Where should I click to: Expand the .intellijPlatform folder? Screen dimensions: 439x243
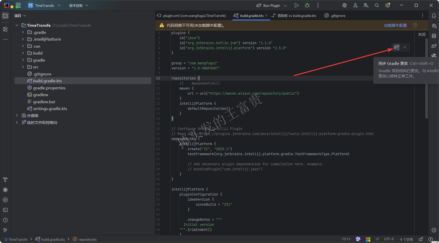(x=23, y=39)
